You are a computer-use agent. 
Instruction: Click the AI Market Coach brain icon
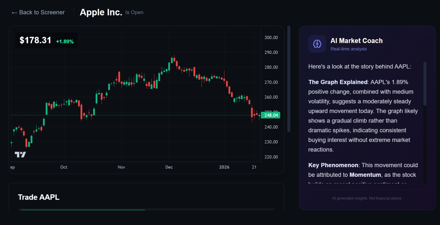[x=317, y=44]
